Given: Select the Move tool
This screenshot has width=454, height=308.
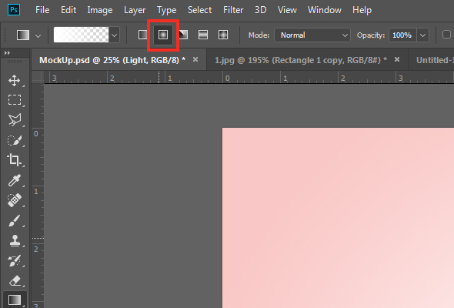Looking at the screenshot, I should coord(14,80).
